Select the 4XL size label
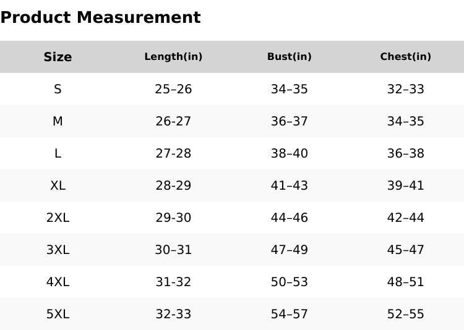Screen dimensions: 464x330 click(58, 282)
